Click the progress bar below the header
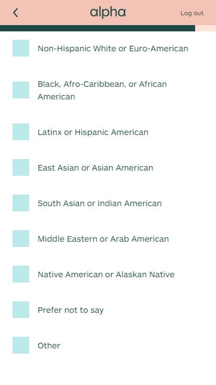Viewport: 216px width, 385px height. pos(108,28)
